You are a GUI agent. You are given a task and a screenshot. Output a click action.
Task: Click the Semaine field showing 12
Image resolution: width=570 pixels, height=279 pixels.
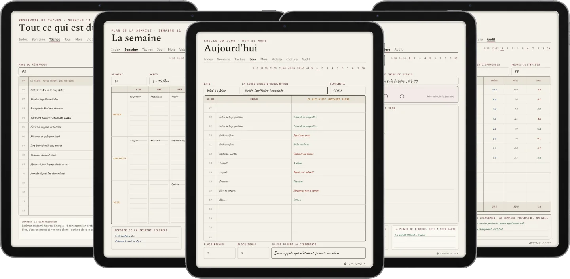tap(129, 81)
